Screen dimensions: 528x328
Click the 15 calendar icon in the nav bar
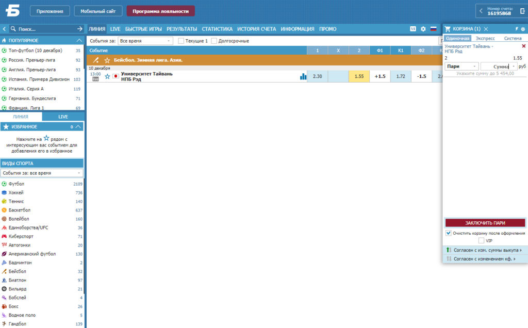(413, 29)
